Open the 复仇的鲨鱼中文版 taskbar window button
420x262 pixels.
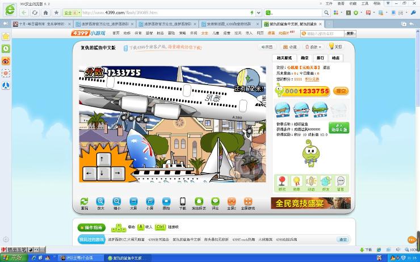point(128,258)
